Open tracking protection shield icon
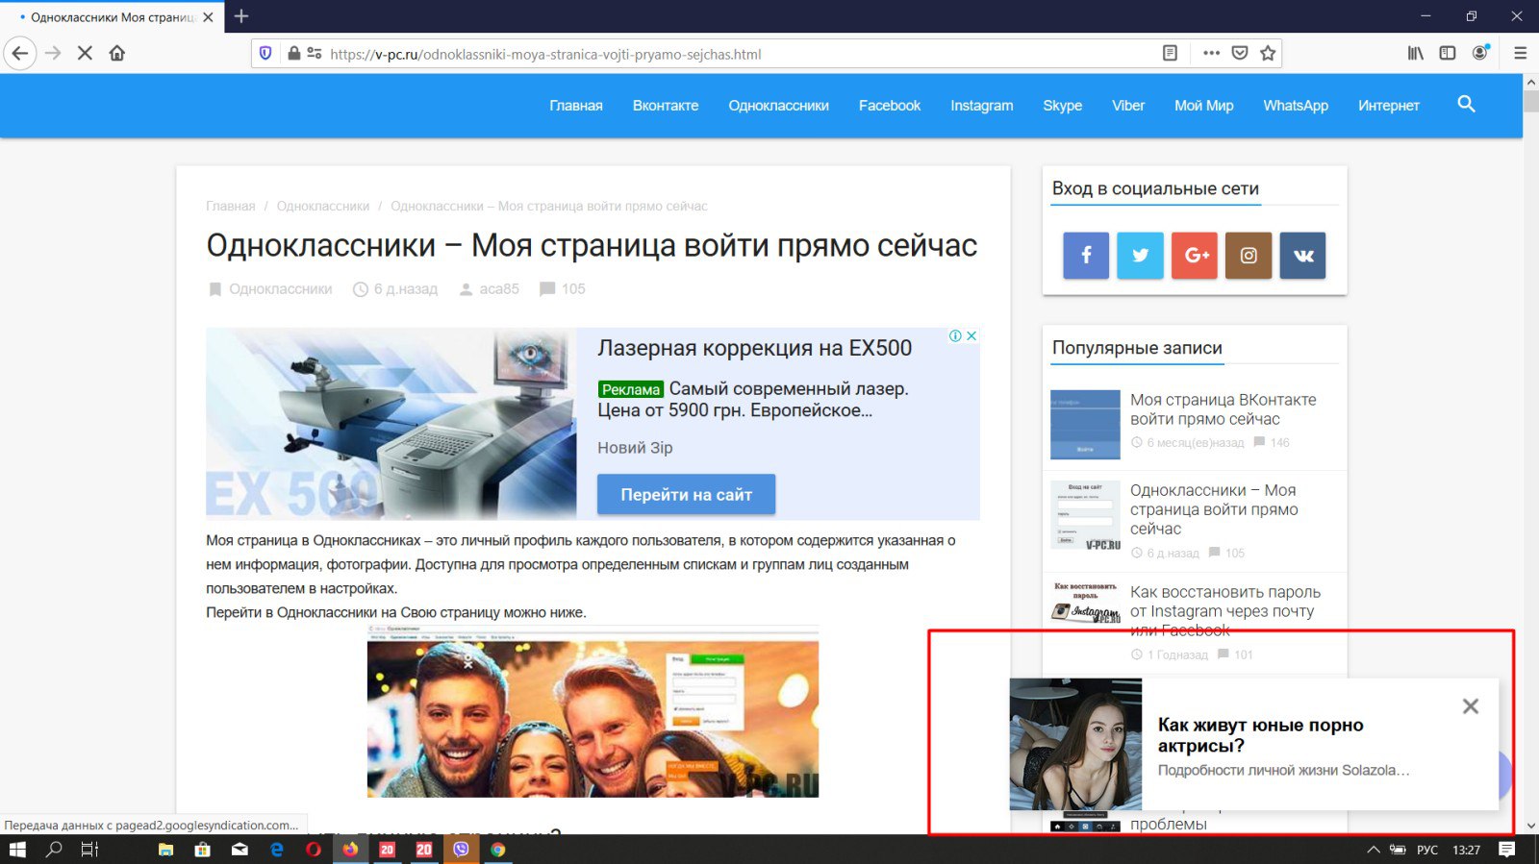Screen dimensions: 1539x864 click(265, 54)
